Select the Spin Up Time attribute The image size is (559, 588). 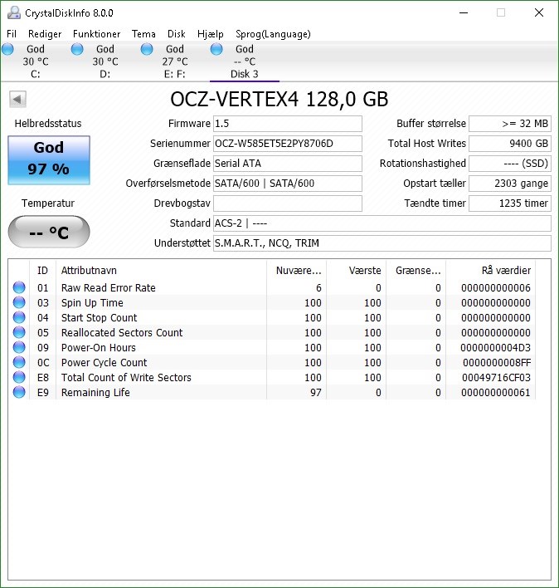click(x=92, y=303)
